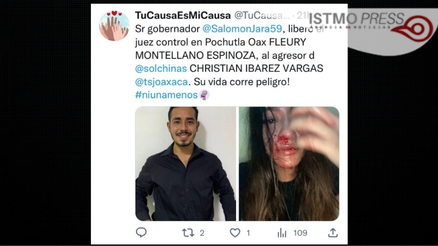This screenshot has height=246, width=438.
Task: Open the view analytics bar chart icon
Action: pyautogui.click(x=282, y=233)
